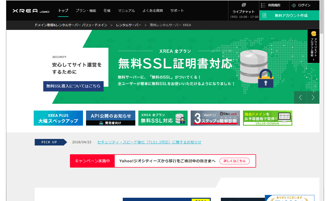Go to the マニュアル navigation item
Screen dimensions: 327x201
tap(126, 11)
